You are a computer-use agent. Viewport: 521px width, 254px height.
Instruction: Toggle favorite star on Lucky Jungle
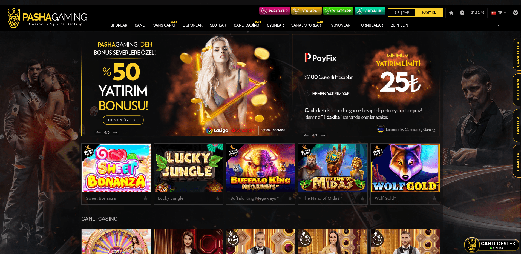pos(218,198)
